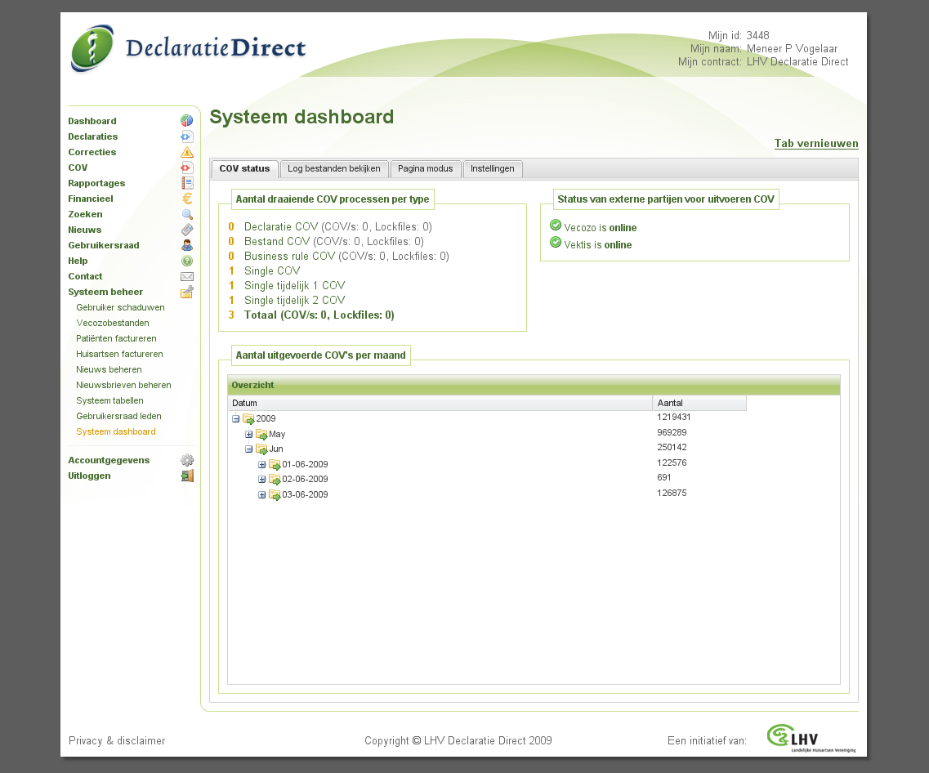Switch to the COV status tab
This screenshot has height=773, width=929.
click(x=244, y=169)
